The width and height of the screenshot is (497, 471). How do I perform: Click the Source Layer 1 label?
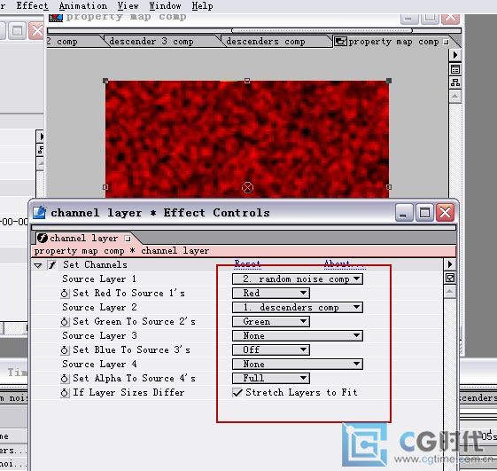point(99,279)
